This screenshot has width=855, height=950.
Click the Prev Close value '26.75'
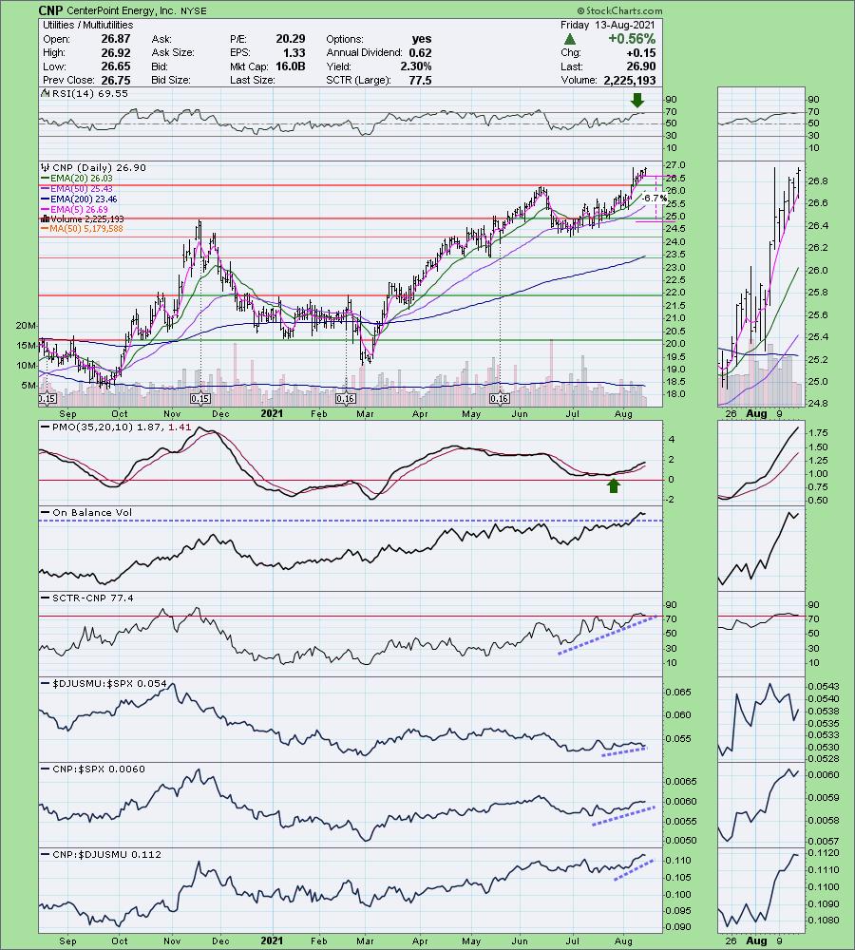pos(115,80)
